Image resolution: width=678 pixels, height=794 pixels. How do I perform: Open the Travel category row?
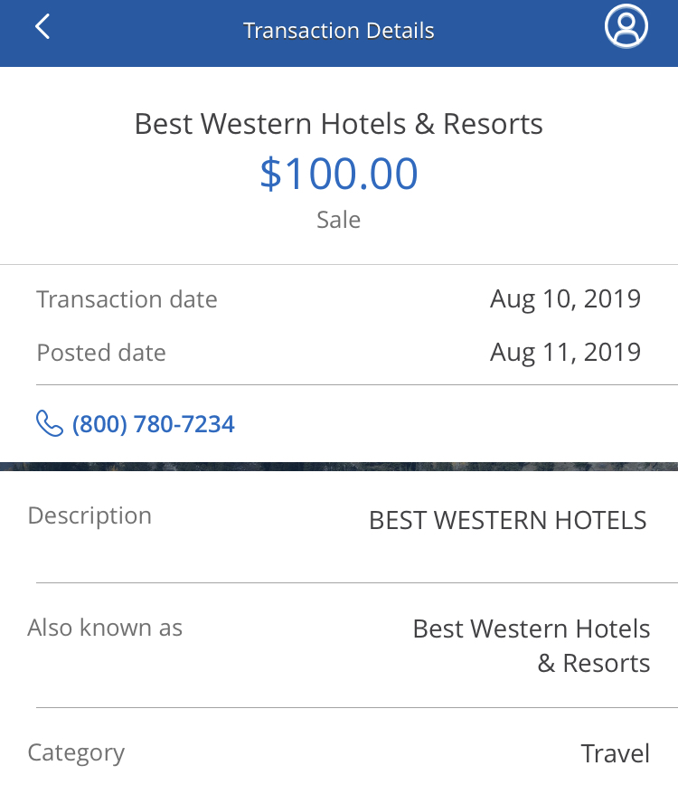[x=339, y=752]
